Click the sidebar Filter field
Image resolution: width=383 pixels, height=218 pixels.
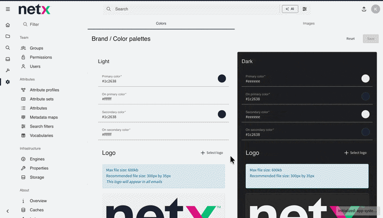pyautogui.click(x=51, y=24)
